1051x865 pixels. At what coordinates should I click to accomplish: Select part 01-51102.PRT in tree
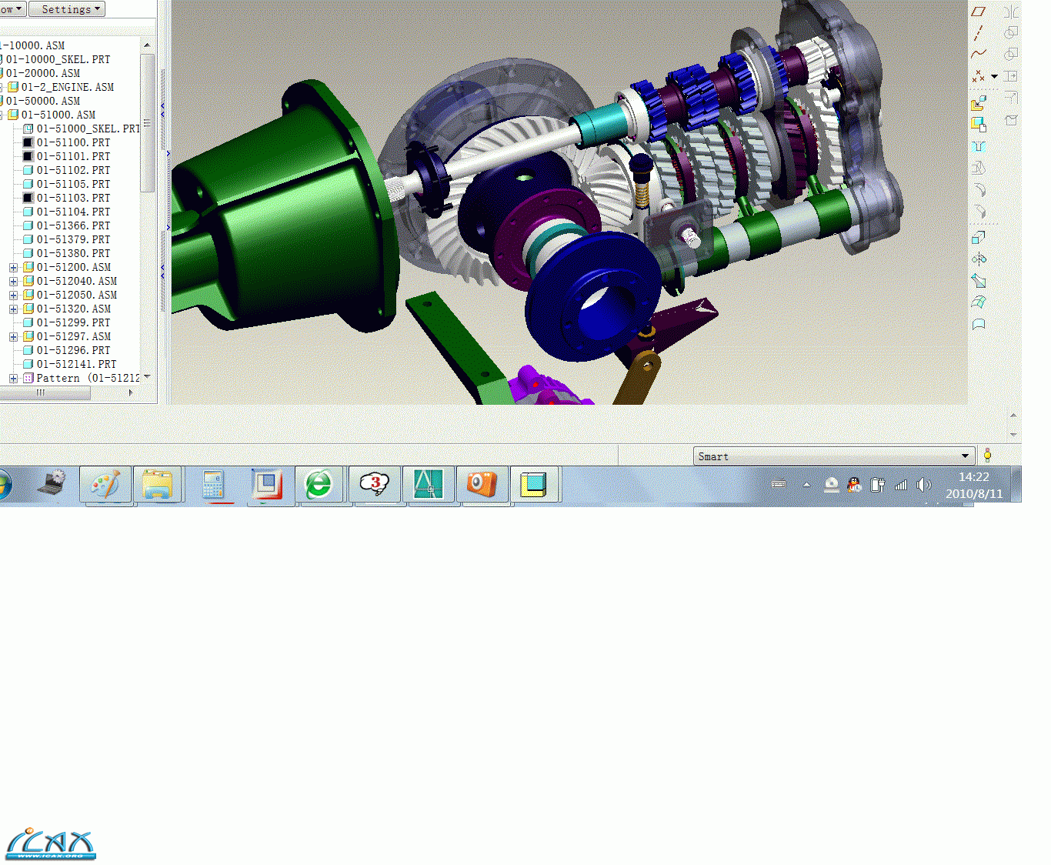click(x=73, y=170)
